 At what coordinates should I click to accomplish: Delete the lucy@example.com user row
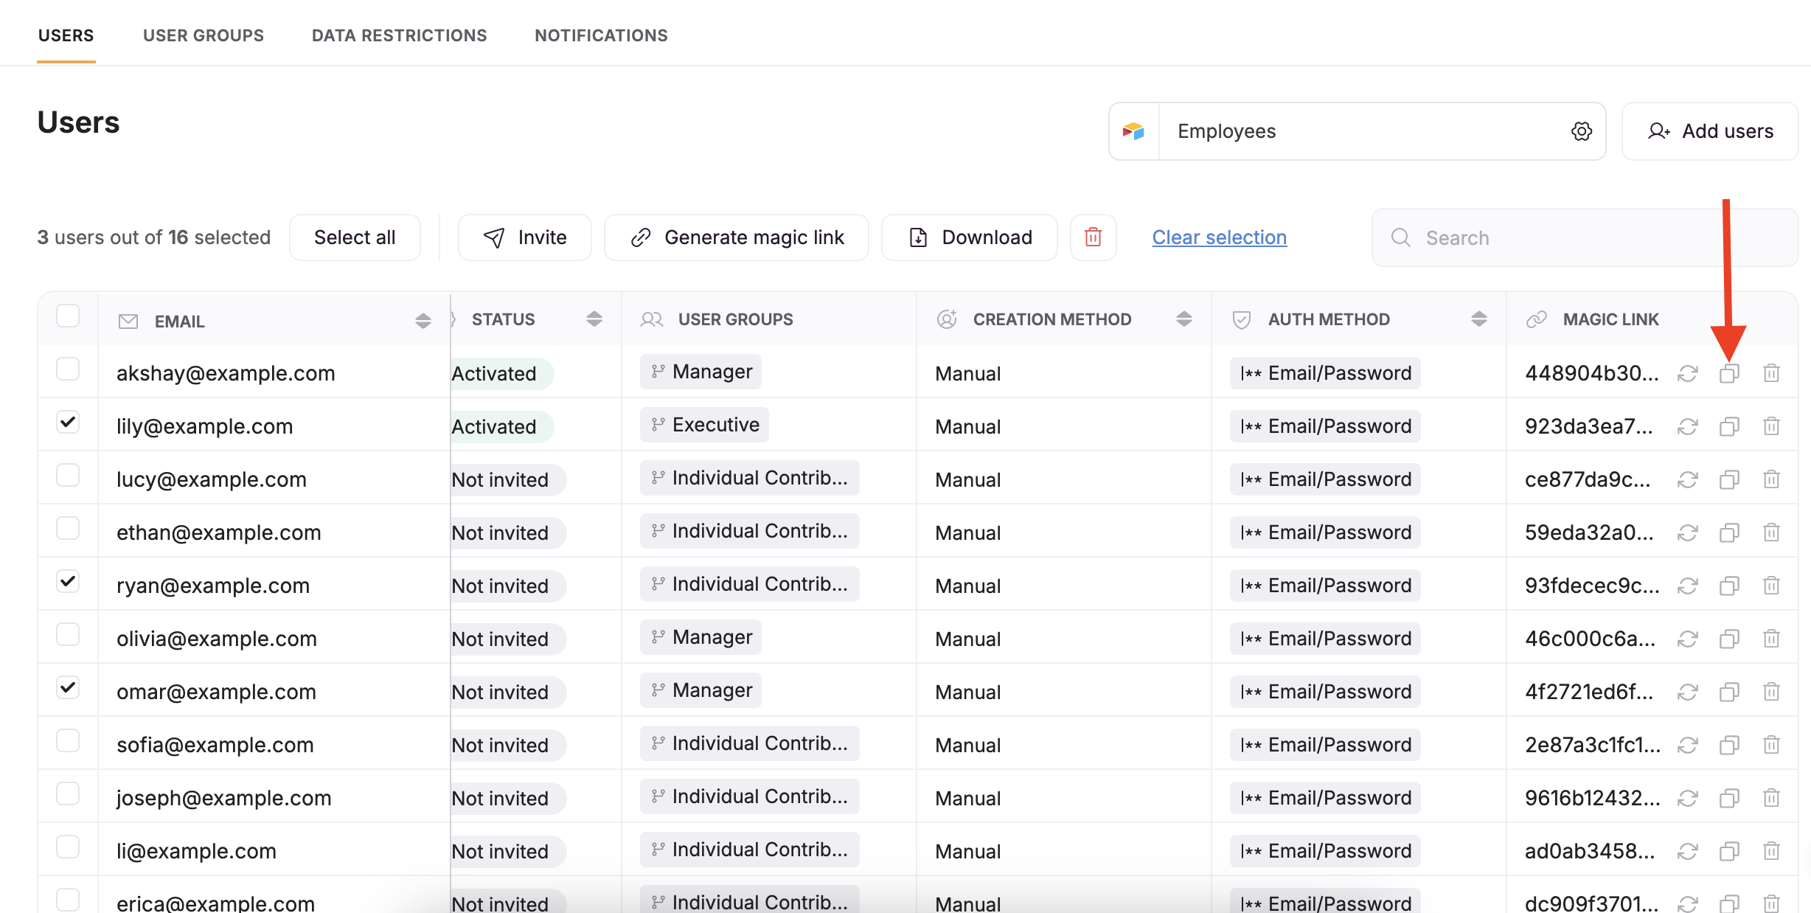pyautogui.click(x=1771, y=479)
